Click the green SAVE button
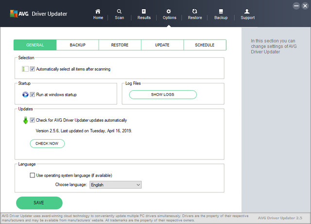 (x=39, y=203)
